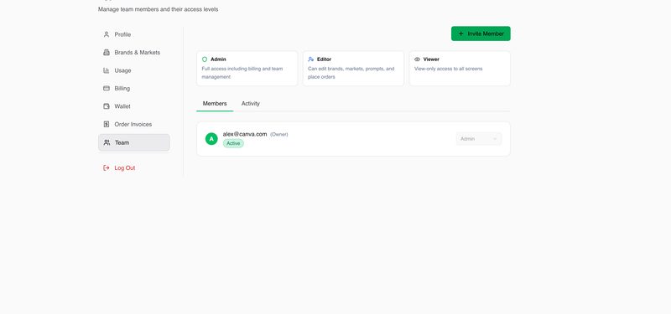Click the Order Invoices receipt icon
This screenshot has height=314, width=671.
107,124
